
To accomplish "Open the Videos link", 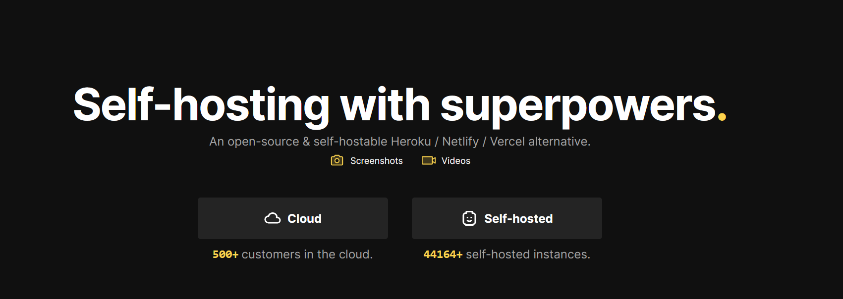I will click(455, 160).
